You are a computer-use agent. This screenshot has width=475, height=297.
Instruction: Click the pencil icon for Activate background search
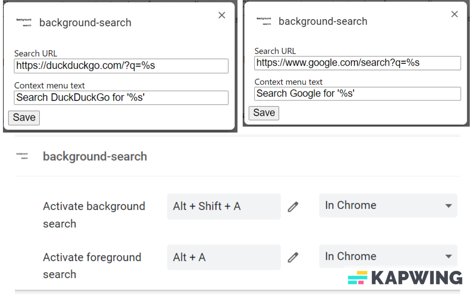point(293,206)
